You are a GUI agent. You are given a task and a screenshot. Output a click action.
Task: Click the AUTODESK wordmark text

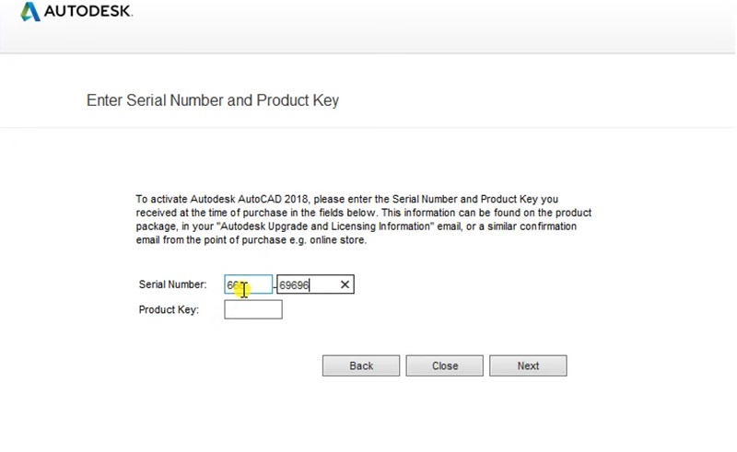click(88, 12)
